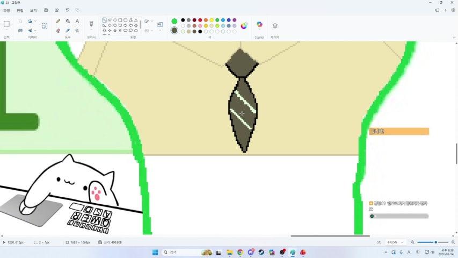Show hidden system tray icons
Image resolution: width=458 pixels, height=258 pixels.
pyautogui.click(x=386, y=252)
